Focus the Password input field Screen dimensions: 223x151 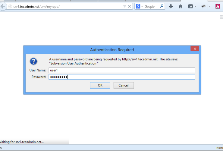point(122,77)
